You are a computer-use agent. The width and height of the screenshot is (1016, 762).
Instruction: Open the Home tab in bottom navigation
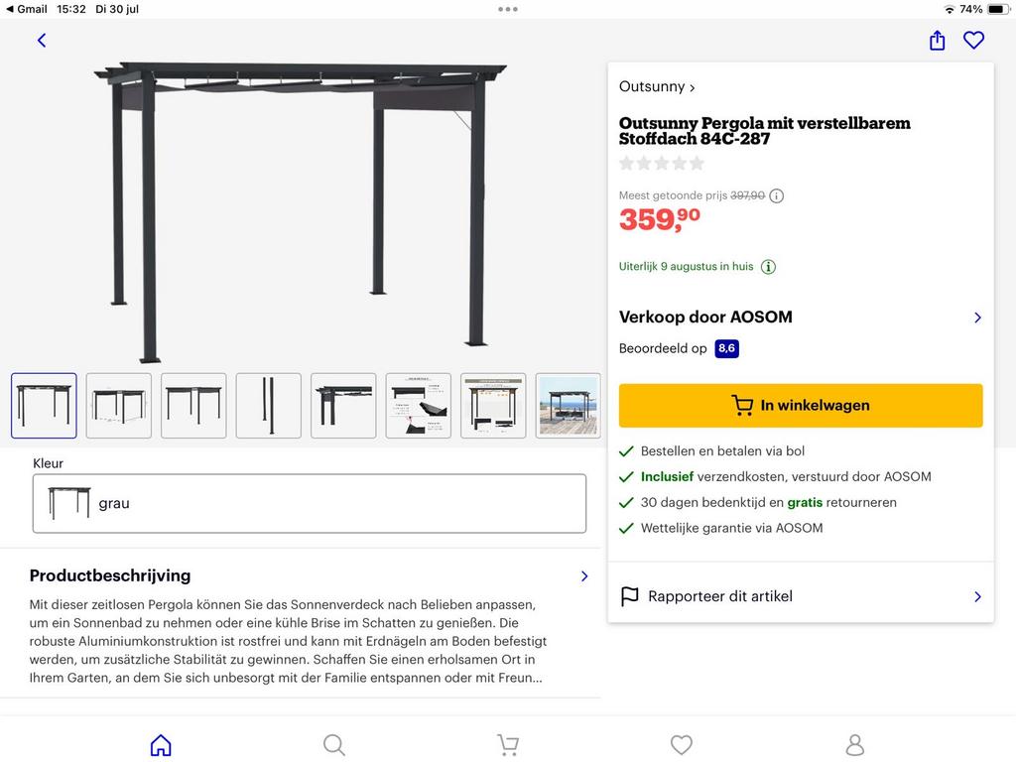[160, 744]
